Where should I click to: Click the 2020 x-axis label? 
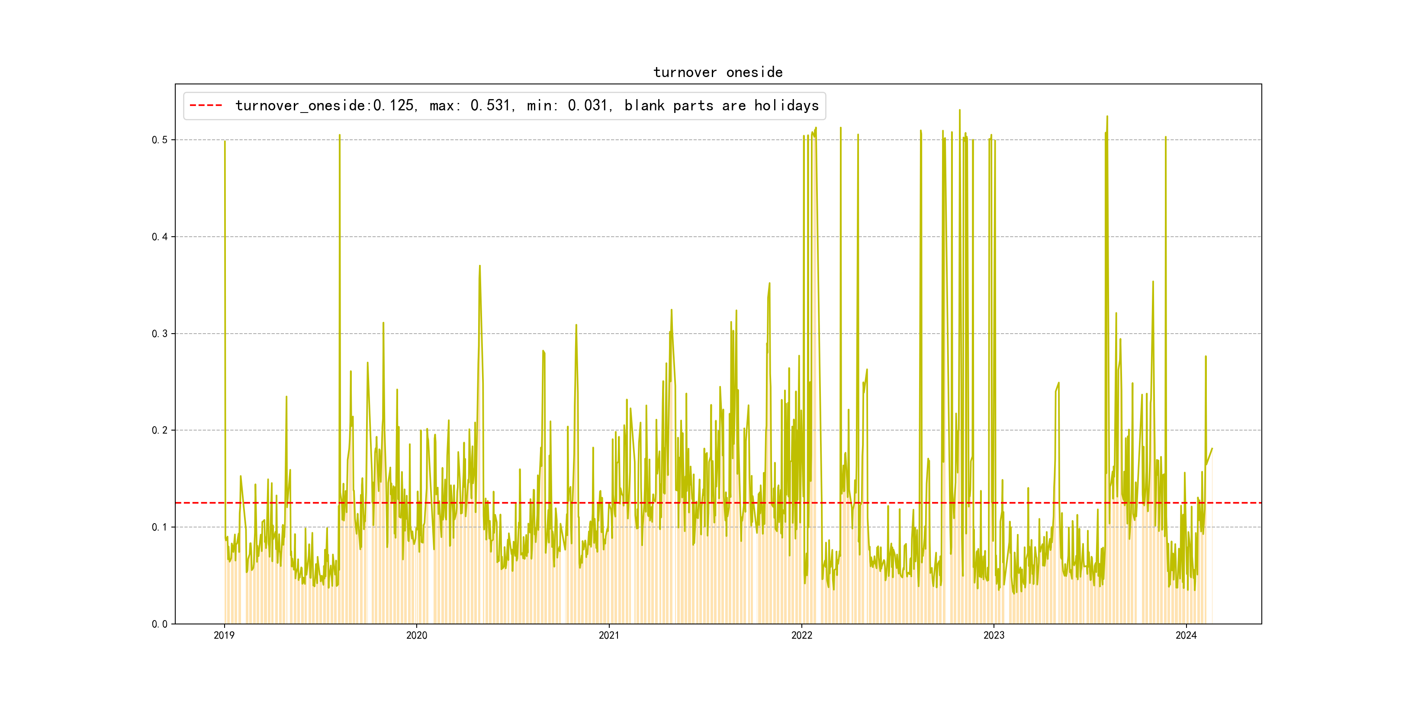416,635
